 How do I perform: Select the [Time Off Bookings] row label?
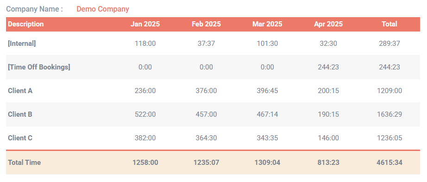coord(39,67)
